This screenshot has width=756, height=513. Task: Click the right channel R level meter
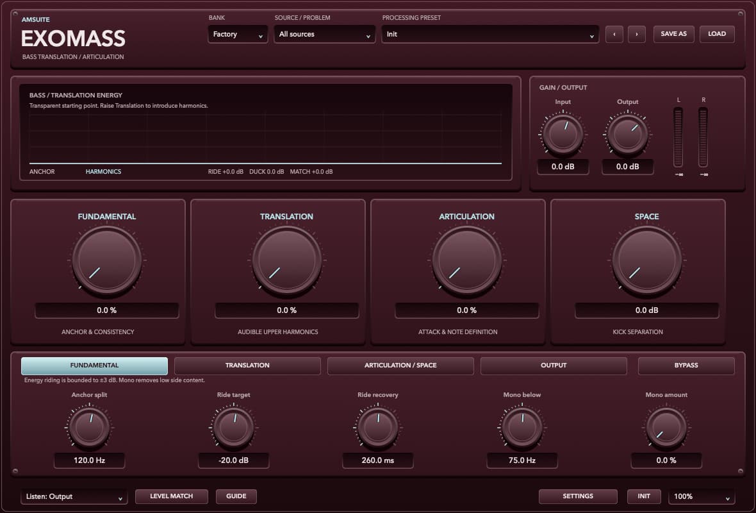703,137
